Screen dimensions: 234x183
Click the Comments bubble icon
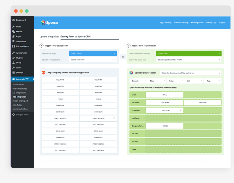point(13,41)
